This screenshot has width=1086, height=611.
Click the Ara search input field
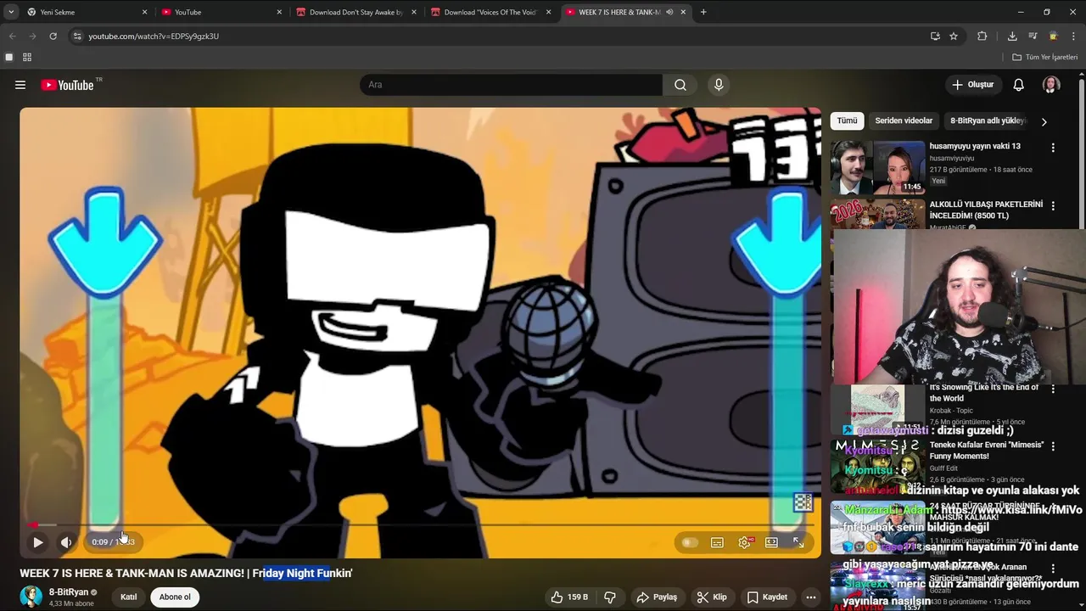point(511,85)
